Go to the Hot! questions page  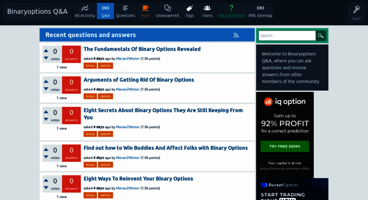[145, 11]
